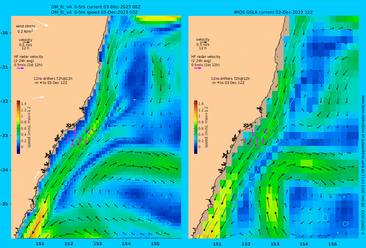Image resolution: width=366 pixels, height=248 pixels.
Task: Click the 0.6 tick on left map color bar
Action: [x=24, y=128]
